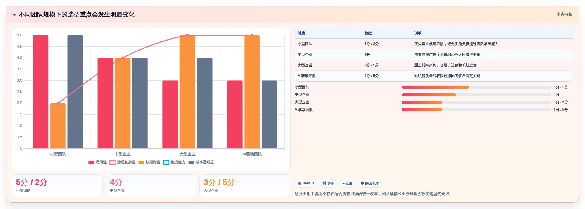Click the tall orange bar for AI驱动团队

tap(252, 92)
